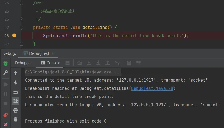This screenshot has width=224, height=128.
Task: Toggle Scroll to End in console
Action: point(16,101)
